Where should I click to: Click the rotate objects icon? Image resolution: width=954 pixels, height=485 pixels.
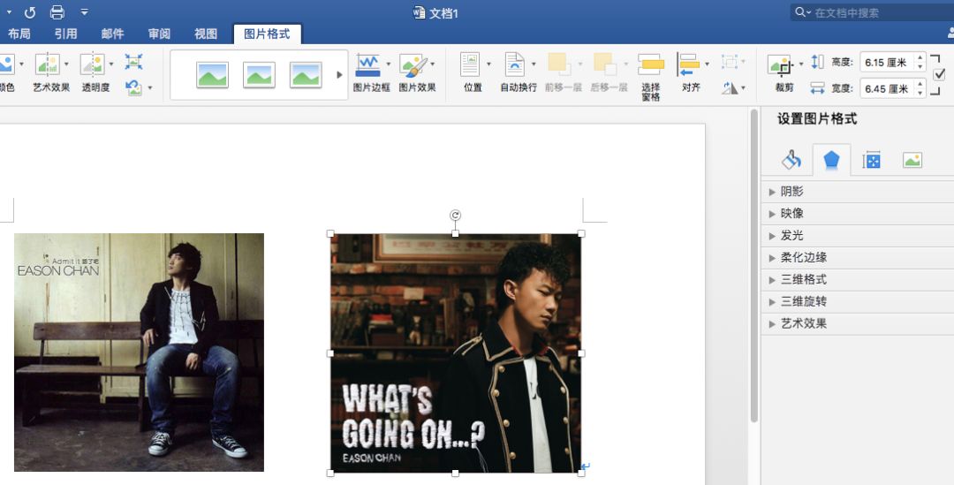click(730, 88)
